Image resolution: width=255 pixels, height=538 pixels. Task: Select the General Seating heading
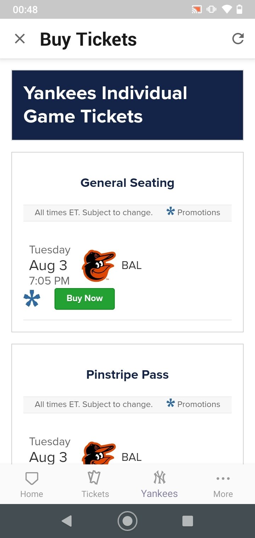(127, 183)
